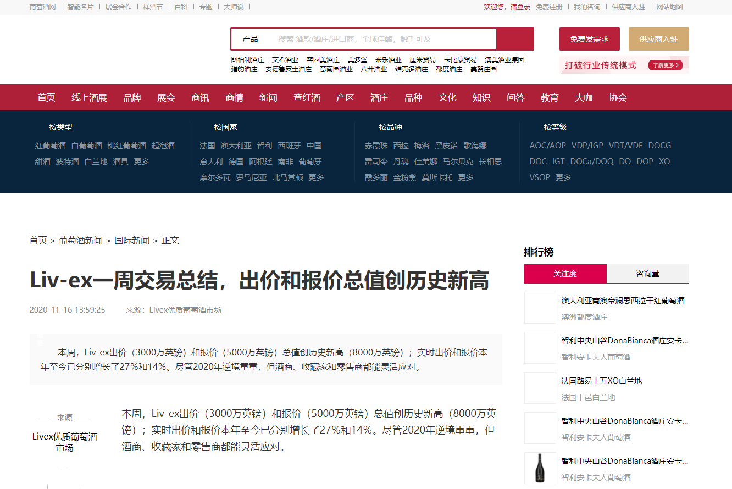The width and height of the screenshot is (732, 489).
Task: Open the 打破行业传统模式 banner
Action: pyautogui.click(x=624, y=65)
